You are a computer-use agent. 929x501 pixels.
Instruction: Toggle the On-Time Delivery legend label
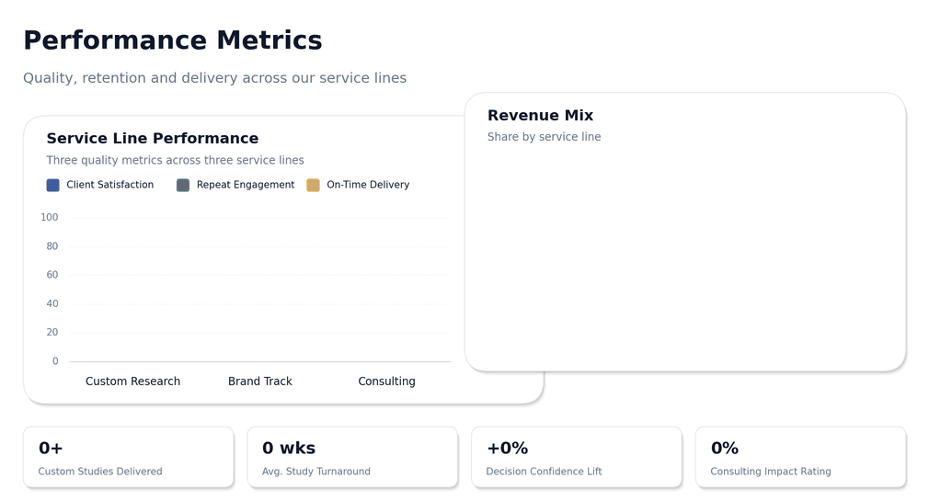click(x=368, y=185)
